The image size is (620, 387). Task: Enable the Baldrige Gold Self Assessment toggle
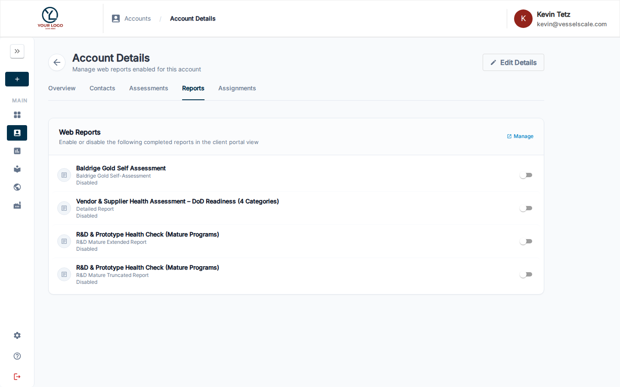526,175
